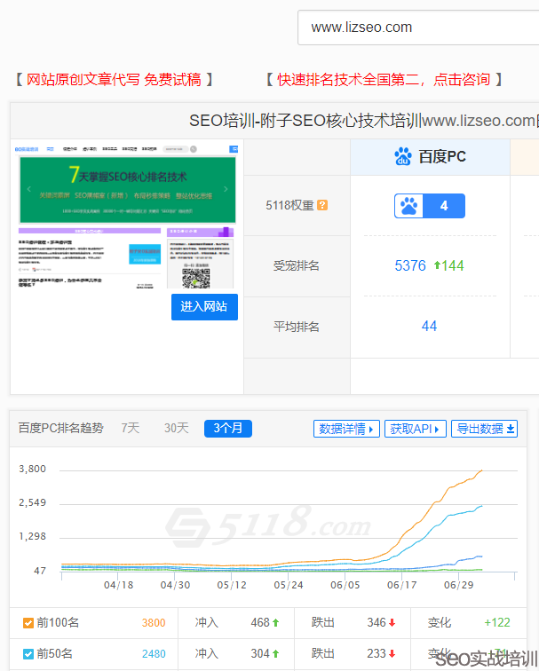The image size is (539, 671).
Task: Click the website preview thumbnail
Action: [x=126, y=216]
